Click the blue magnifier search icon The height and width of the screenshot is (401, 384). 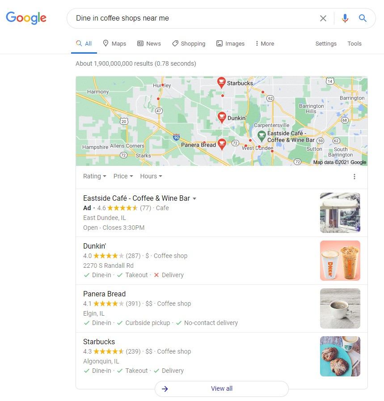[x=363, y=18]
